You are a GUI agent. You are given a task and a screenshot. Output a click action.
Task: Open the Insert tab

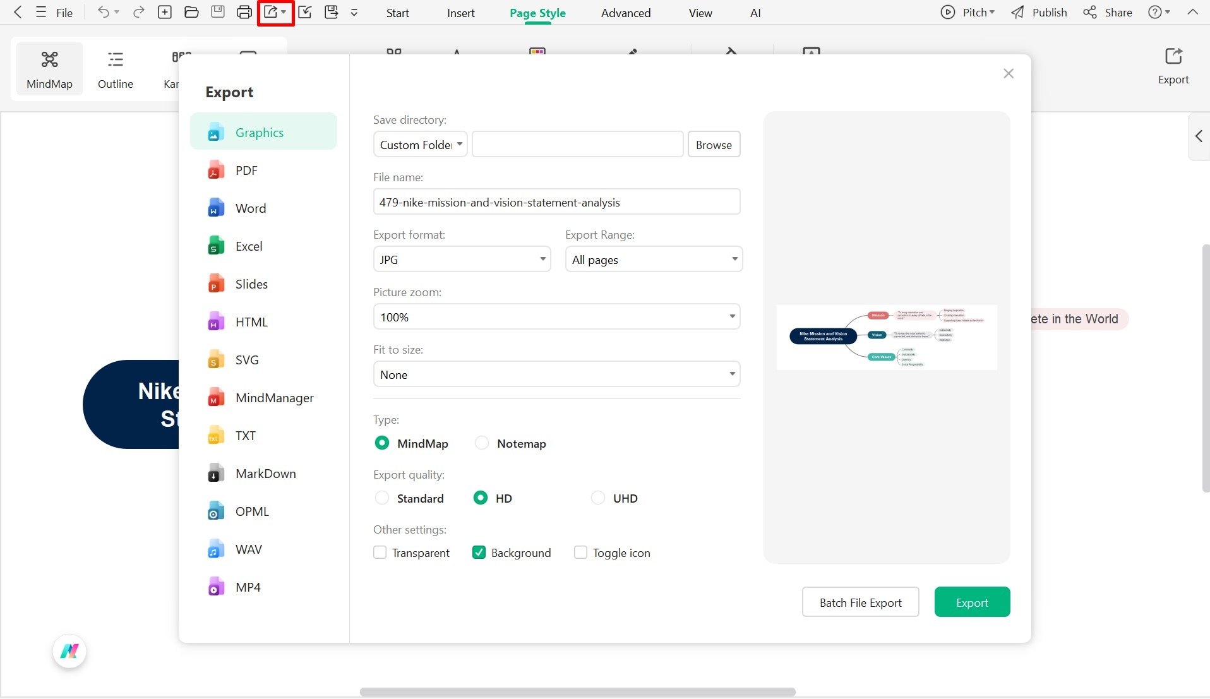click(x=461, y=13)
